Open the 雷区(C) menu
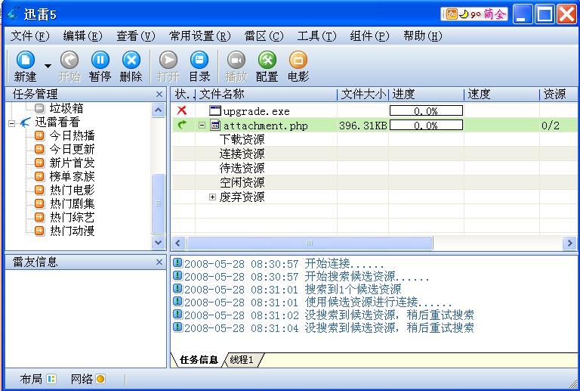The image size is (580, 391). 264,36
